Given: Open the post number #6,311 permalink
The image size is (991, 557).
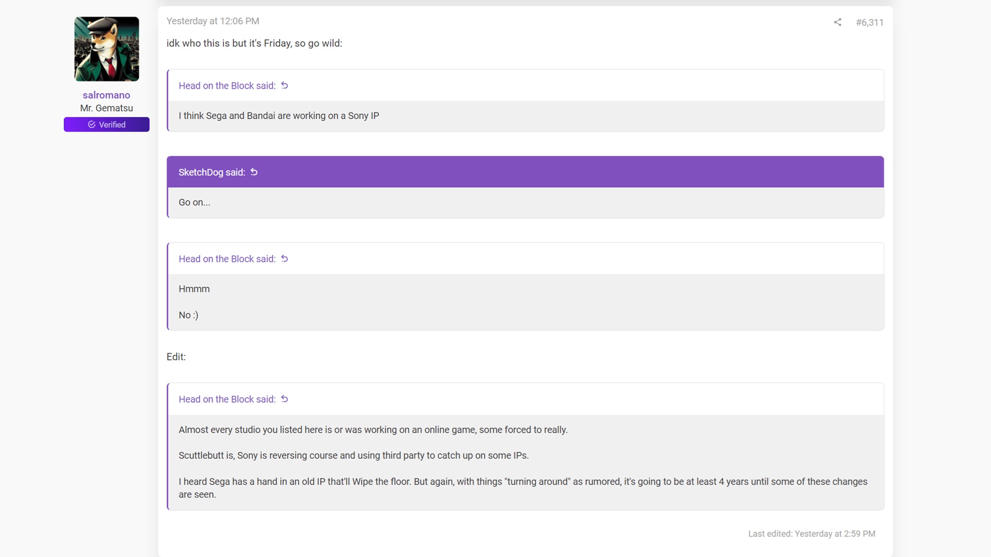Looking at the screenshot, I should click(x=869, y=22).
